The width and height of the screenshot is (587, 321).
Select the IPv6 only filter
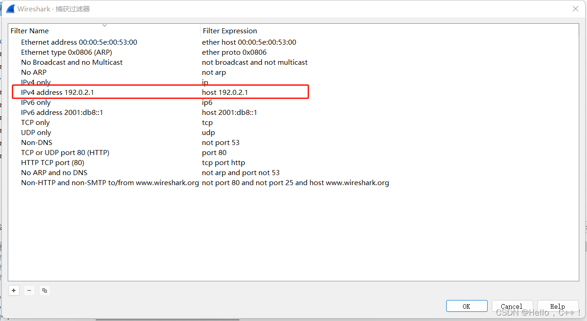[36, 102]
